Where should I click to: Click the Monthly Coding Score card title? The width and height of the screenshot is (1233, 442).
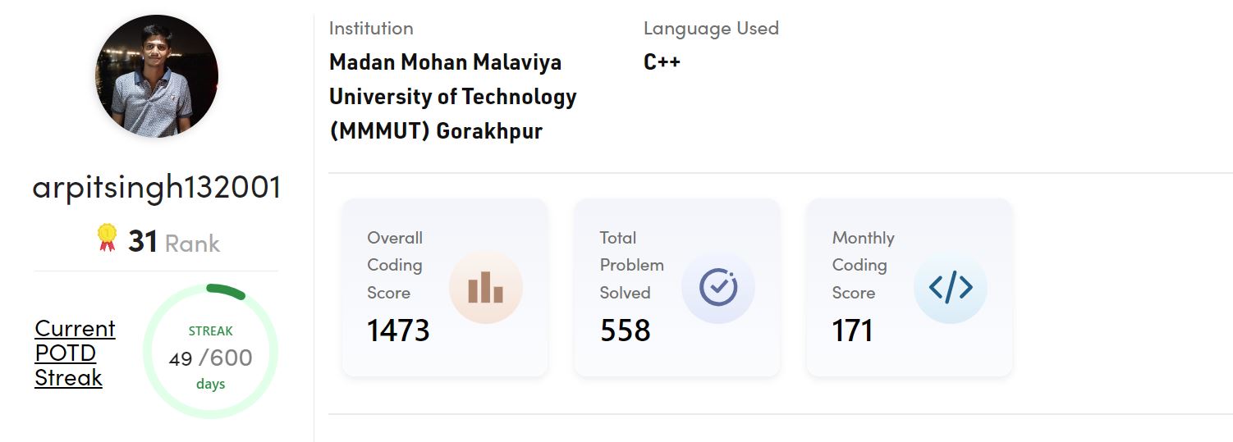pos(863,265)
